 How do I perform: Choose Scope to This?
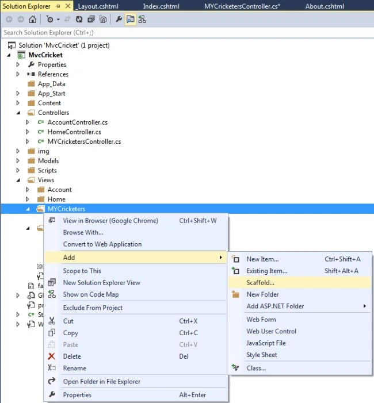click(136, 271)
